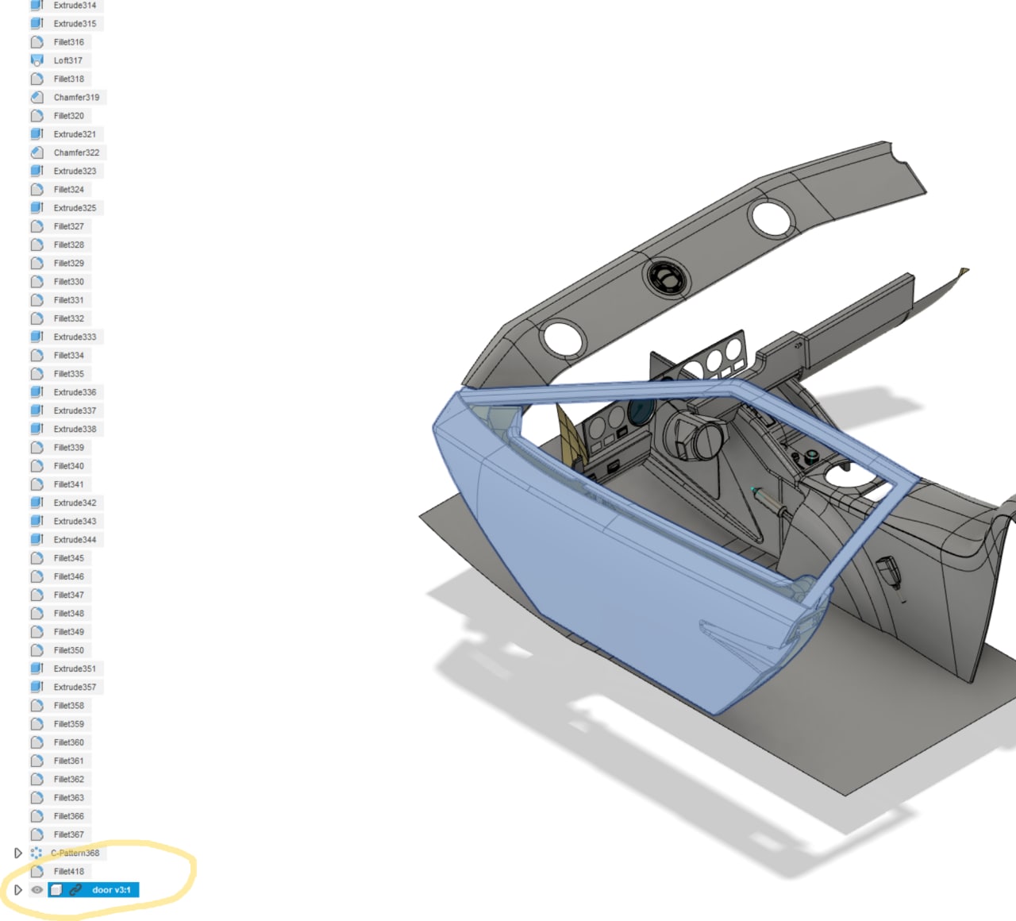The height and width of the screenshot is (921, 1016).
Task: Click the Extrude315 feature icon
Action: pos(37,24)
